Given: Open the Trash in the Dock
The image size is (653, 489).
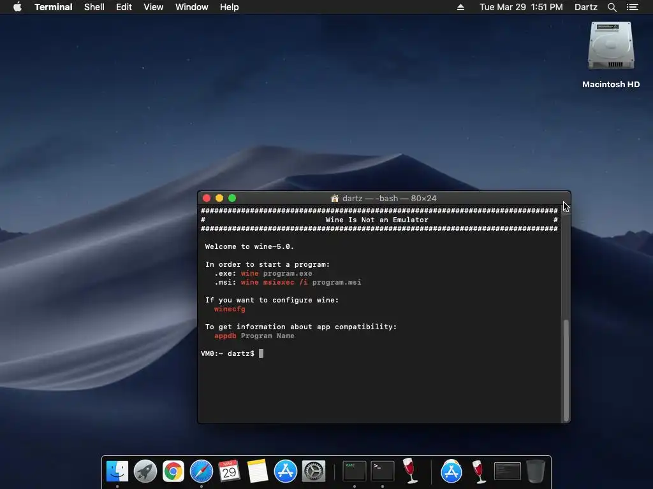Looking at the screenshot, I should point(535,471).
